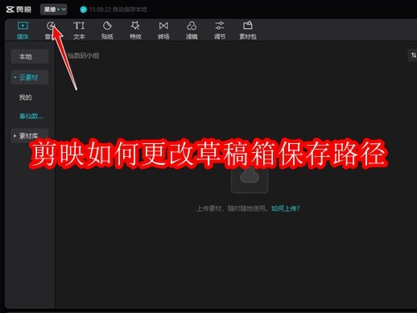This screenshot has width=417, height=313.
Task: Open the 音频 (Audio) tab
Action: [x=51, y=31]
